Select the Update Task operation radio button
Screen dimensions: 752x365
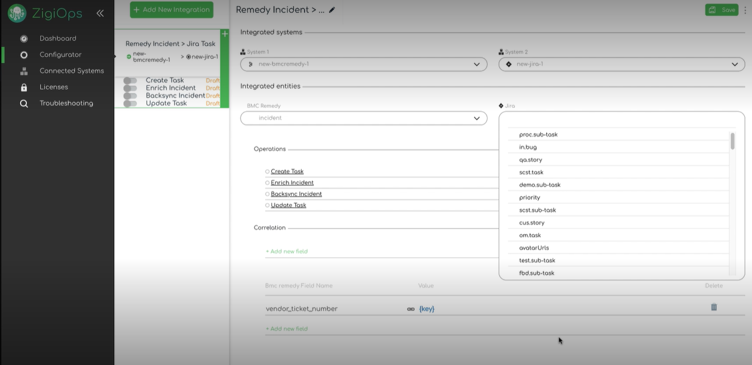point(267,204)
